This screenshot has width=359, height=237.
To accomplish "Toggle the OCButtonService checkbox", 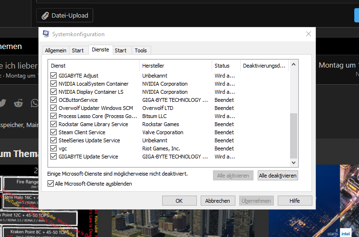I will (53, 100).
